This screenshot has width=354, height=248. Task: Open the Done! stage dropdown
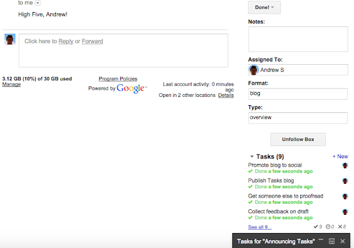tap(264, 7)
